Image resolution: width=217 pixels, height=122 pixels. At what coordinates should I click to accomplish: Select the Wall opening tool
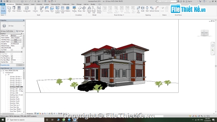coord(147,9)
